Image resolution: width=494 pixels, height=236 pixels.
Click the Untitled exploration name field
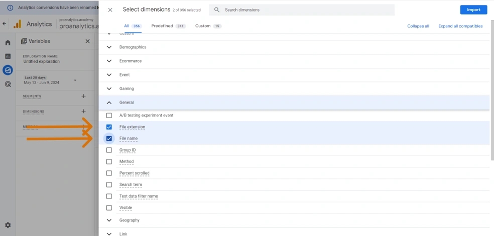(x=41, y=61)
